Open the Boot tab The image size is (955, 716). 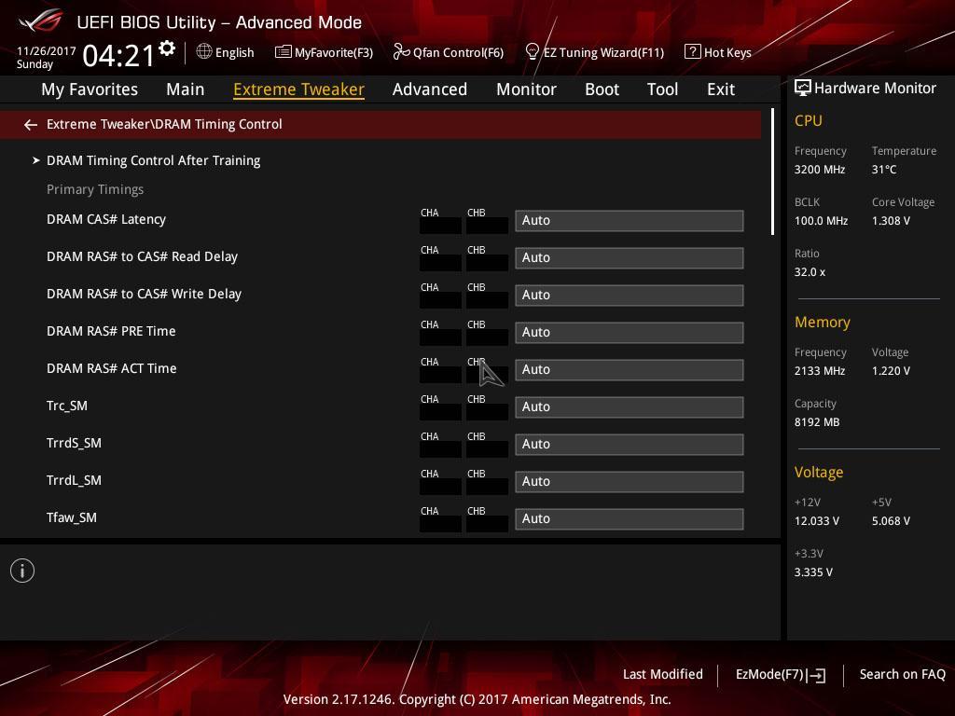[x=602, y=89]
